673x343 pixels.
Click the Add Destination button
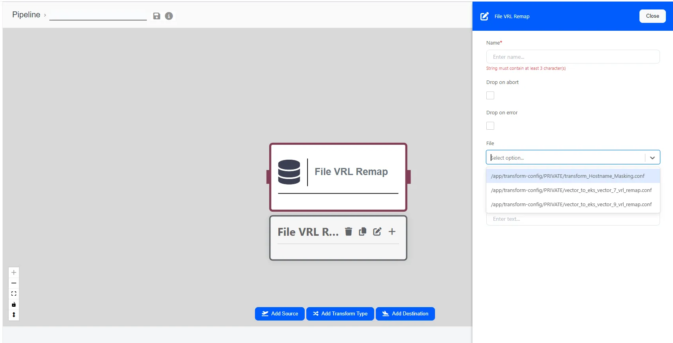click(405, 314)
